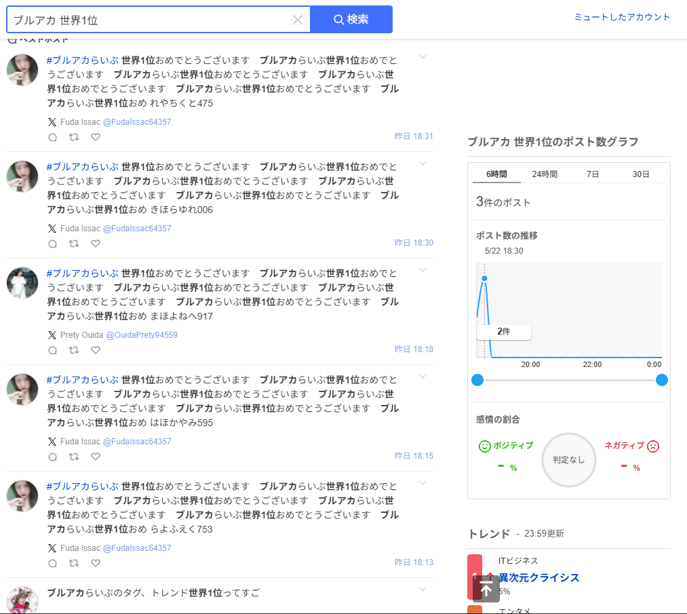The width and height of the screenshot is (687, 614).
Task: Click the X logo on the れやちくと475 post
Action: coord(52,122)
